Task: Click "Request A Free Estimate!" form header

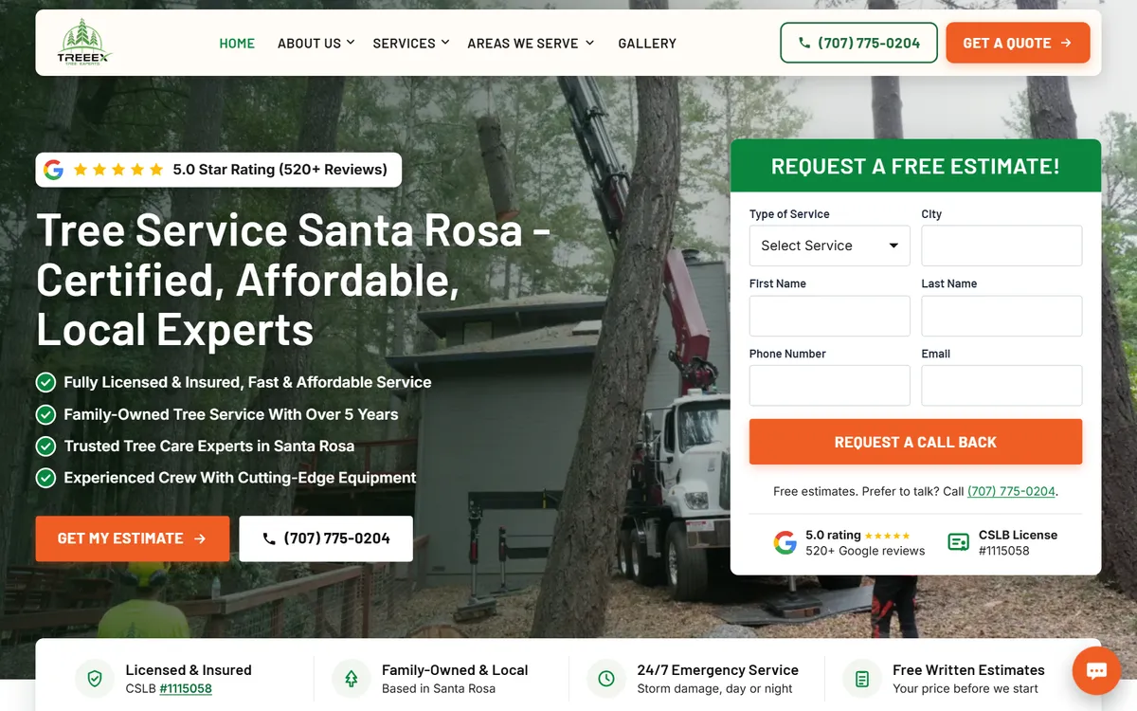Action: [x=915, y=166]
